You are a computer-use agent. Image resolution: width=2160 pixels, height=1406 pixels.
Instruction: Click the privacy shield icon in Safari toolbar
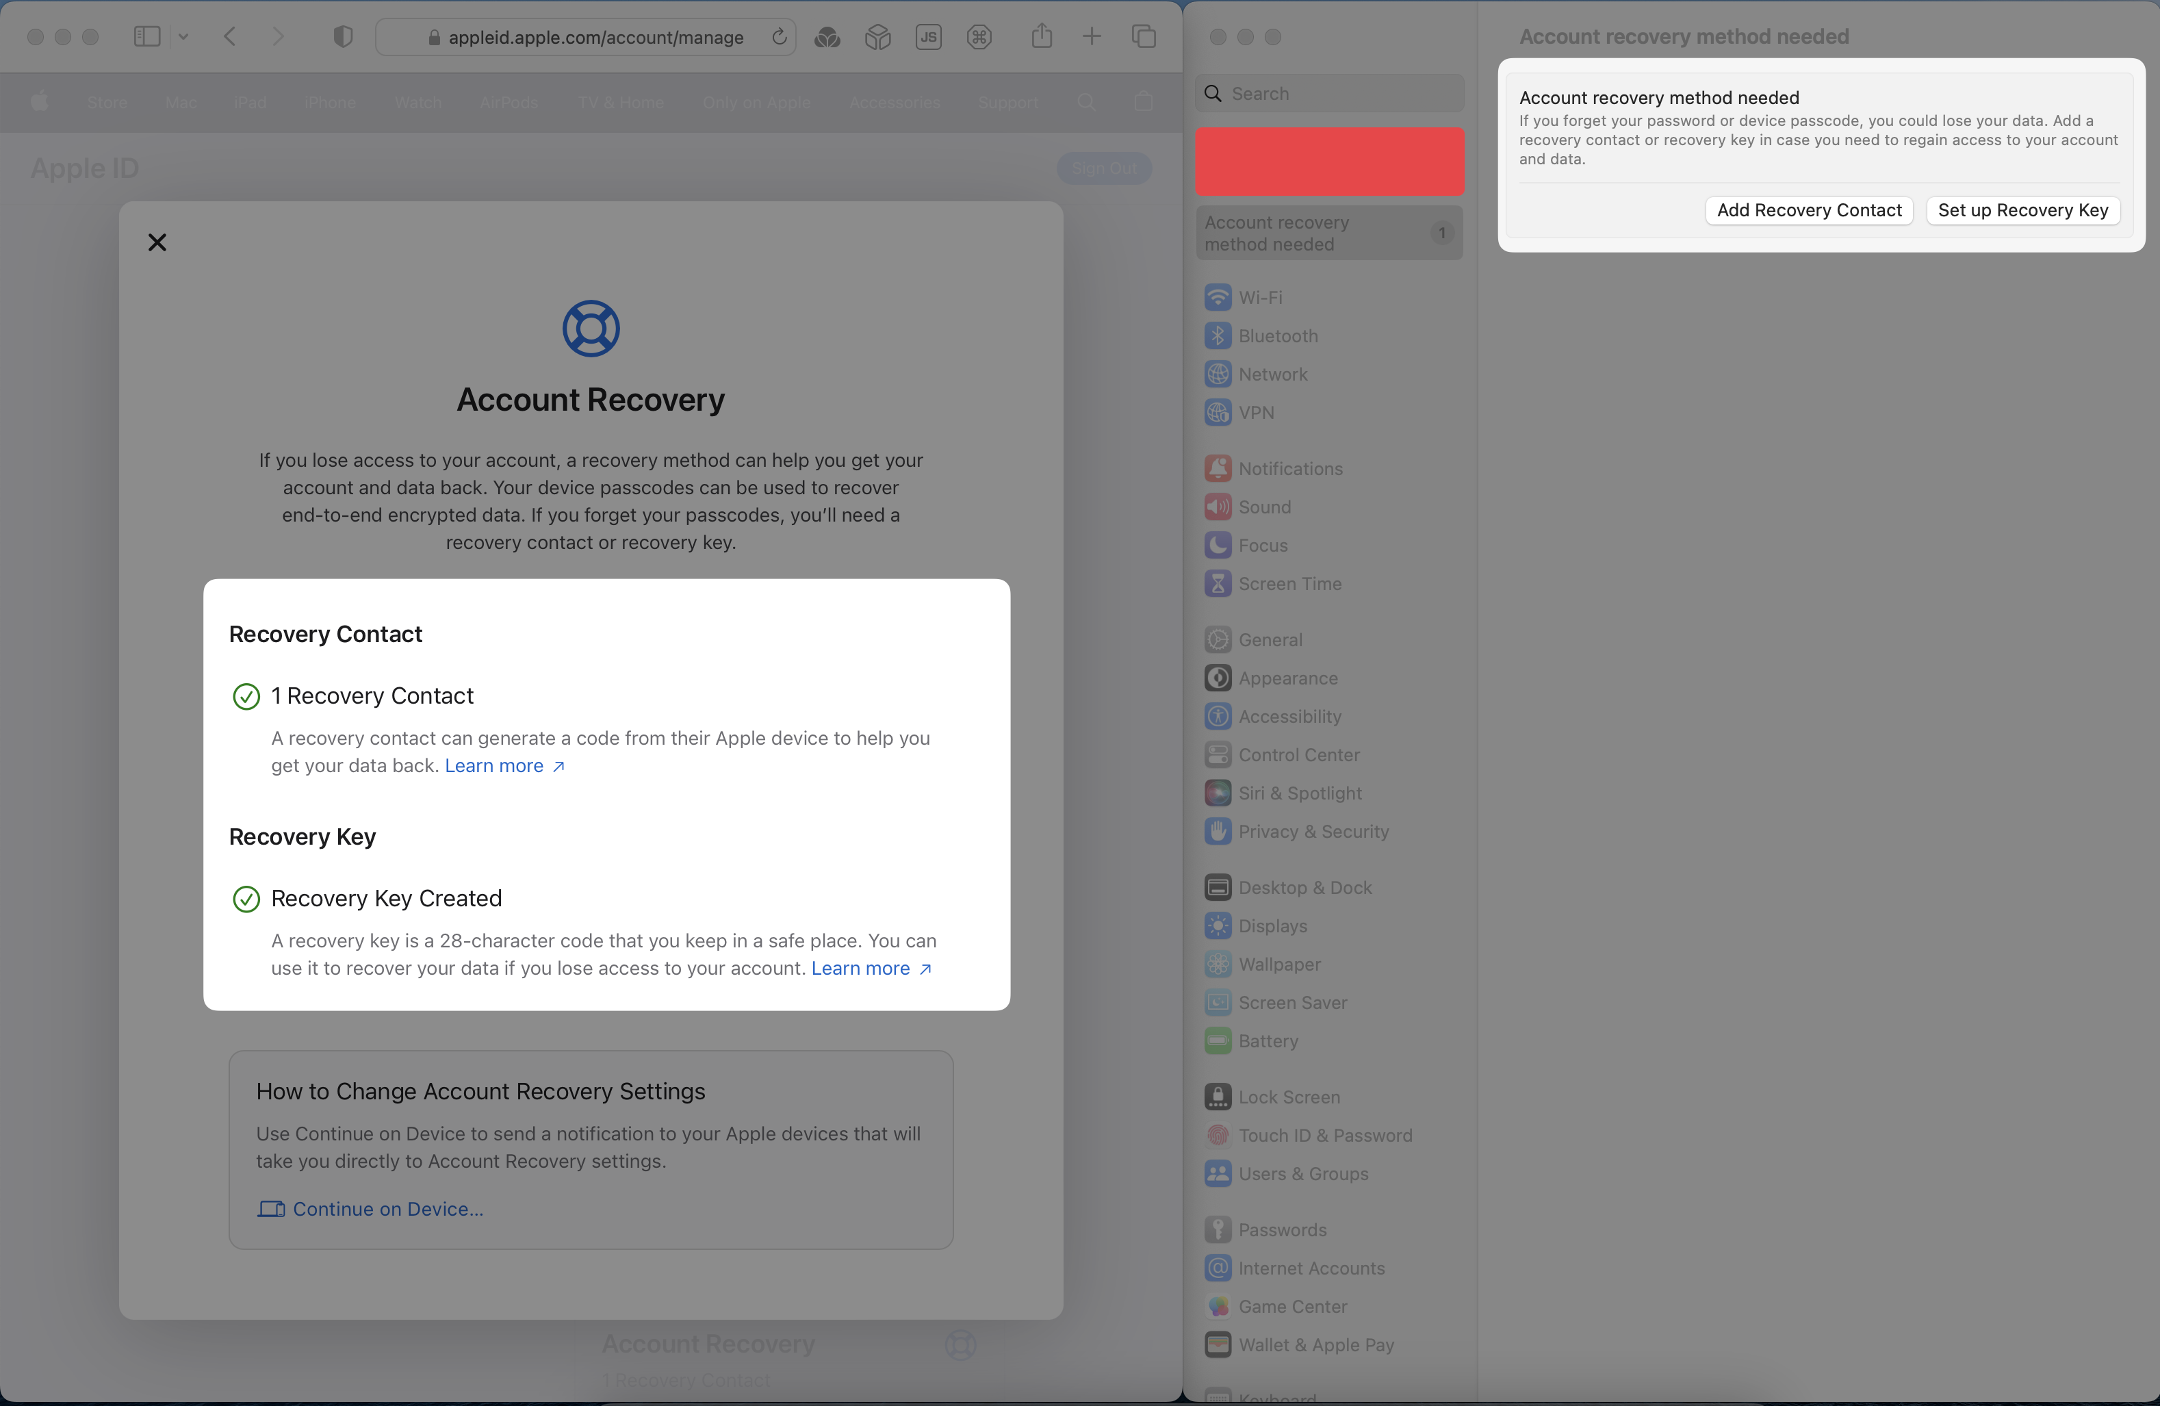click(x=342, y=36)
